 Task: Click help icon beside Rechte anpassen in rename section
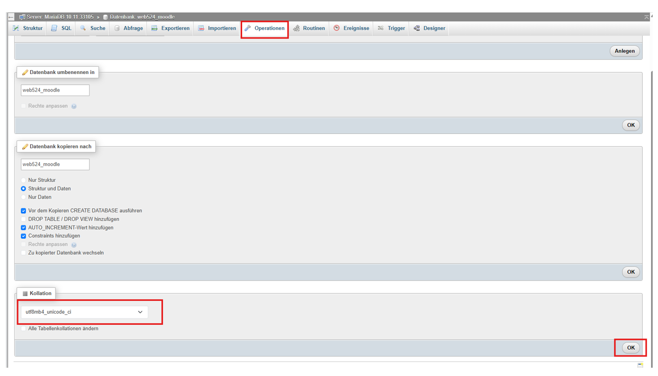[74, 106]
